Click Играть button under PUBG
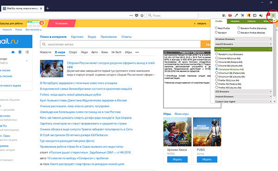 point(207,159)
